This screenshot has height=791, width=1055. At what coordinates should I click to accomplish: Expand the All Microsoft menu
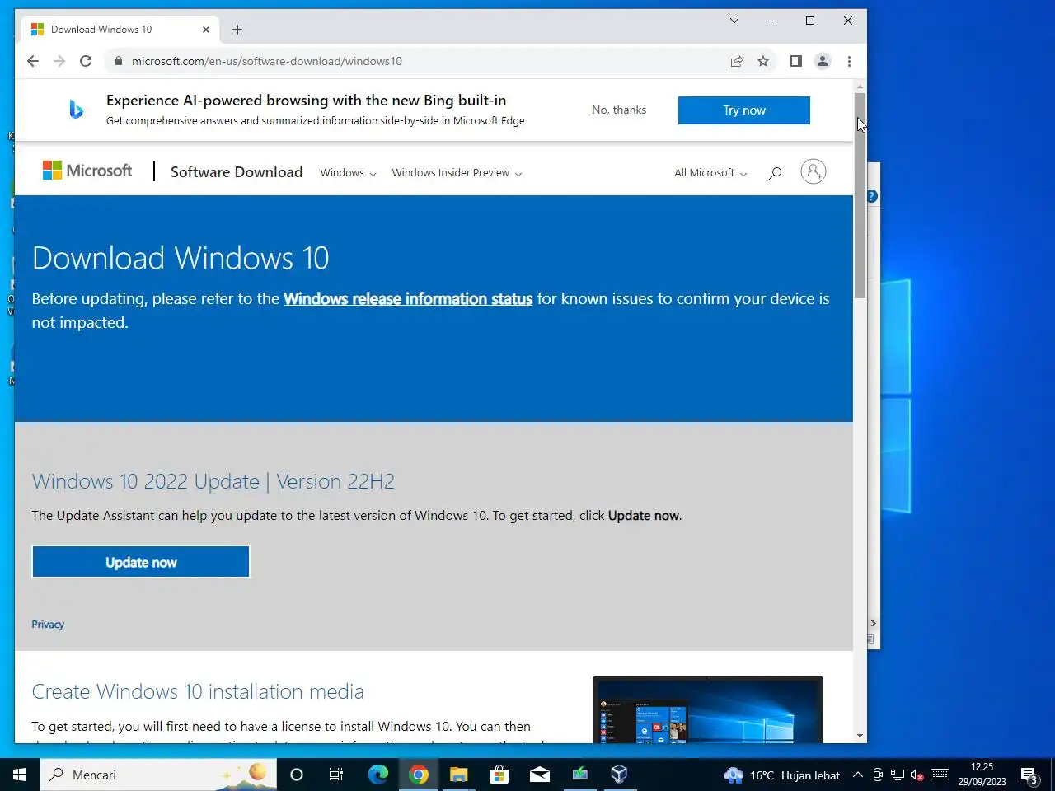[710, 173]
